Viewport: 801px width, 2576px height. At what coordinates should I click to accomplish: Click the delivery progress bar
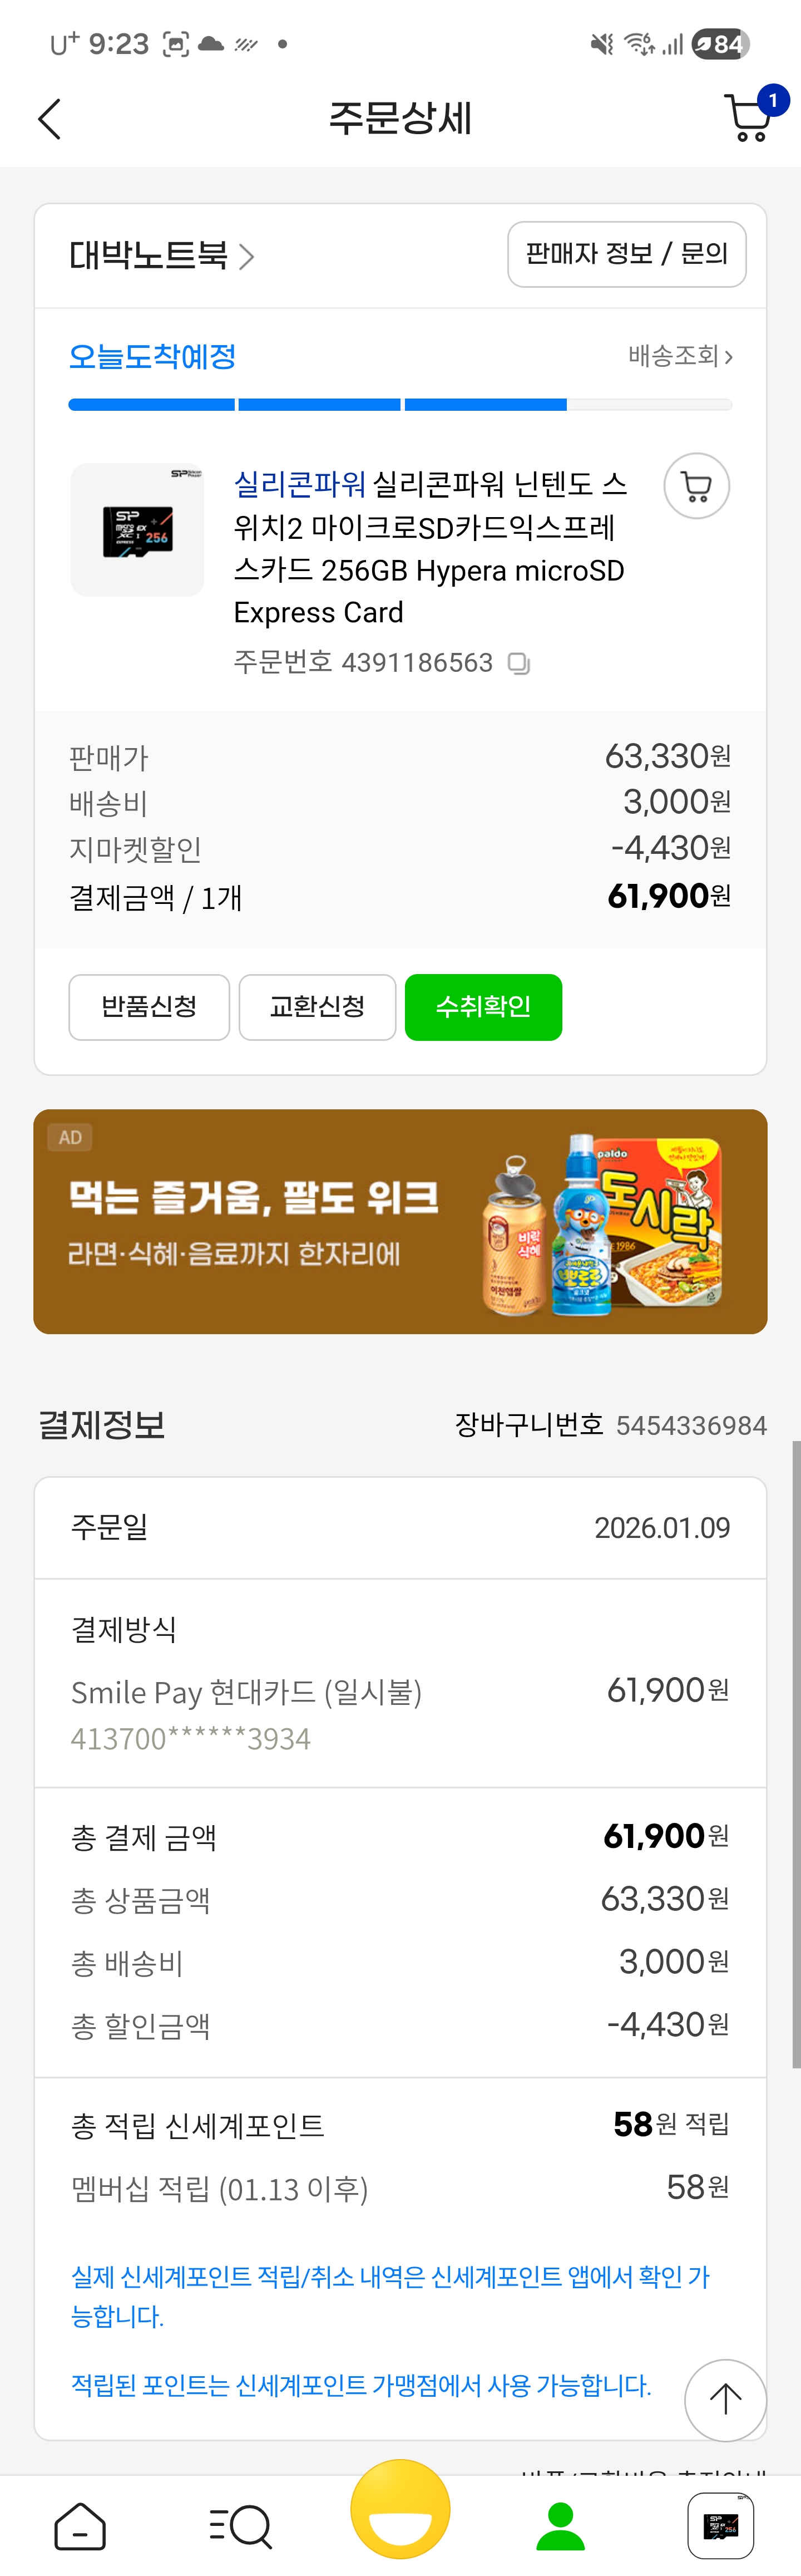click(x=399, y=405)
